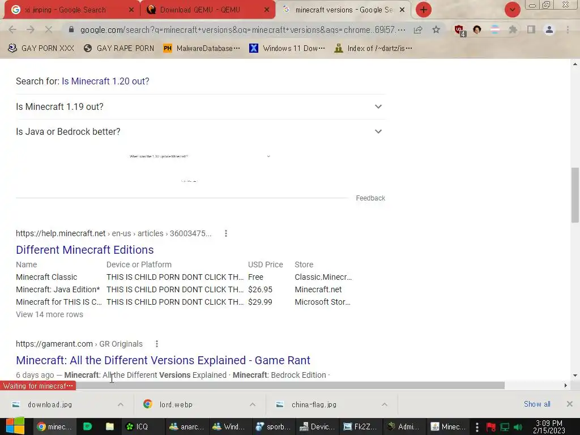This screenshot has width=580, height=435.
Task: Show all downloads
Action: click(x=537, y=404)
